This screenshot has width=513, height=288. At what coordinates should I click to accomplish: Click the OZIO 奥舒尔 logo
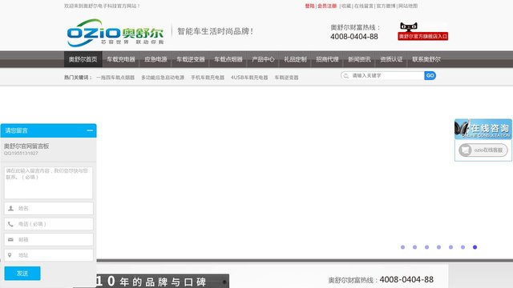[x=115, y=33]
